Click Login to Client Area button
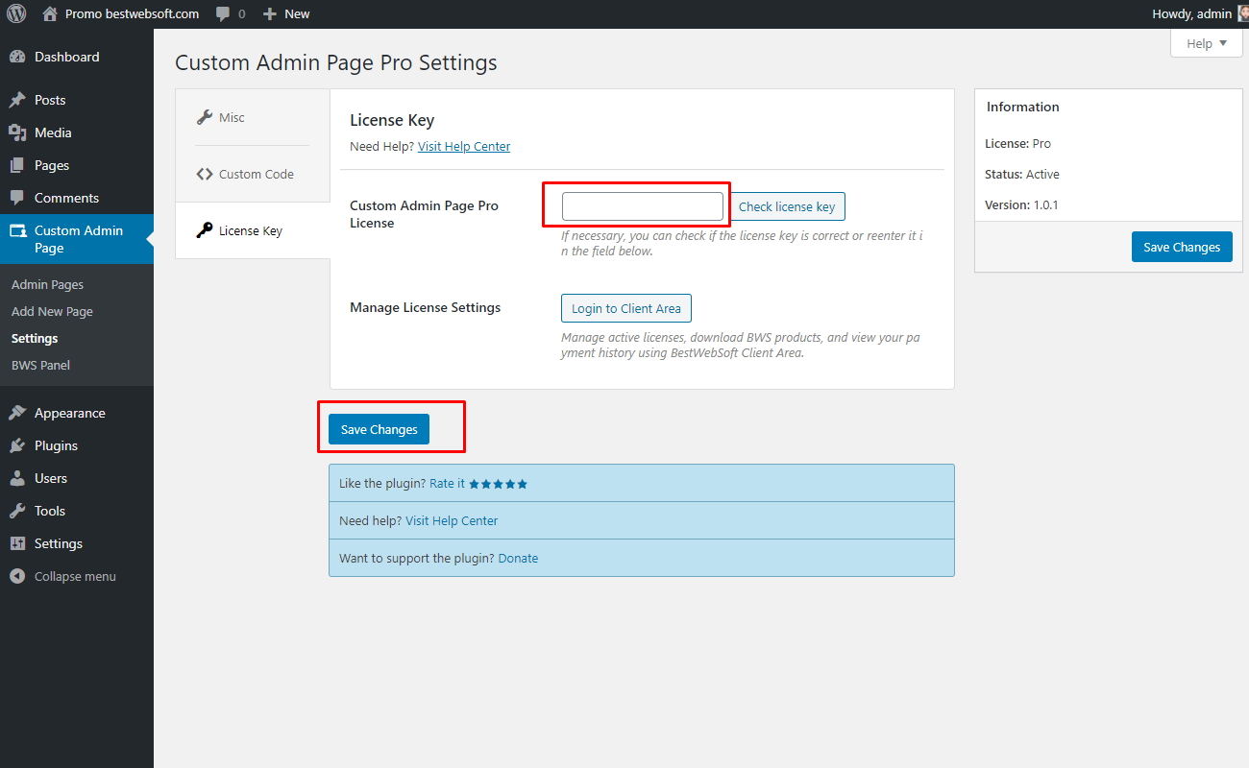 (626, 308)
